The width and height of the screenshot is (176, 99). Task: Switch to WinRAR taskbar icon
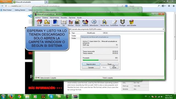[x=75, y=97]
